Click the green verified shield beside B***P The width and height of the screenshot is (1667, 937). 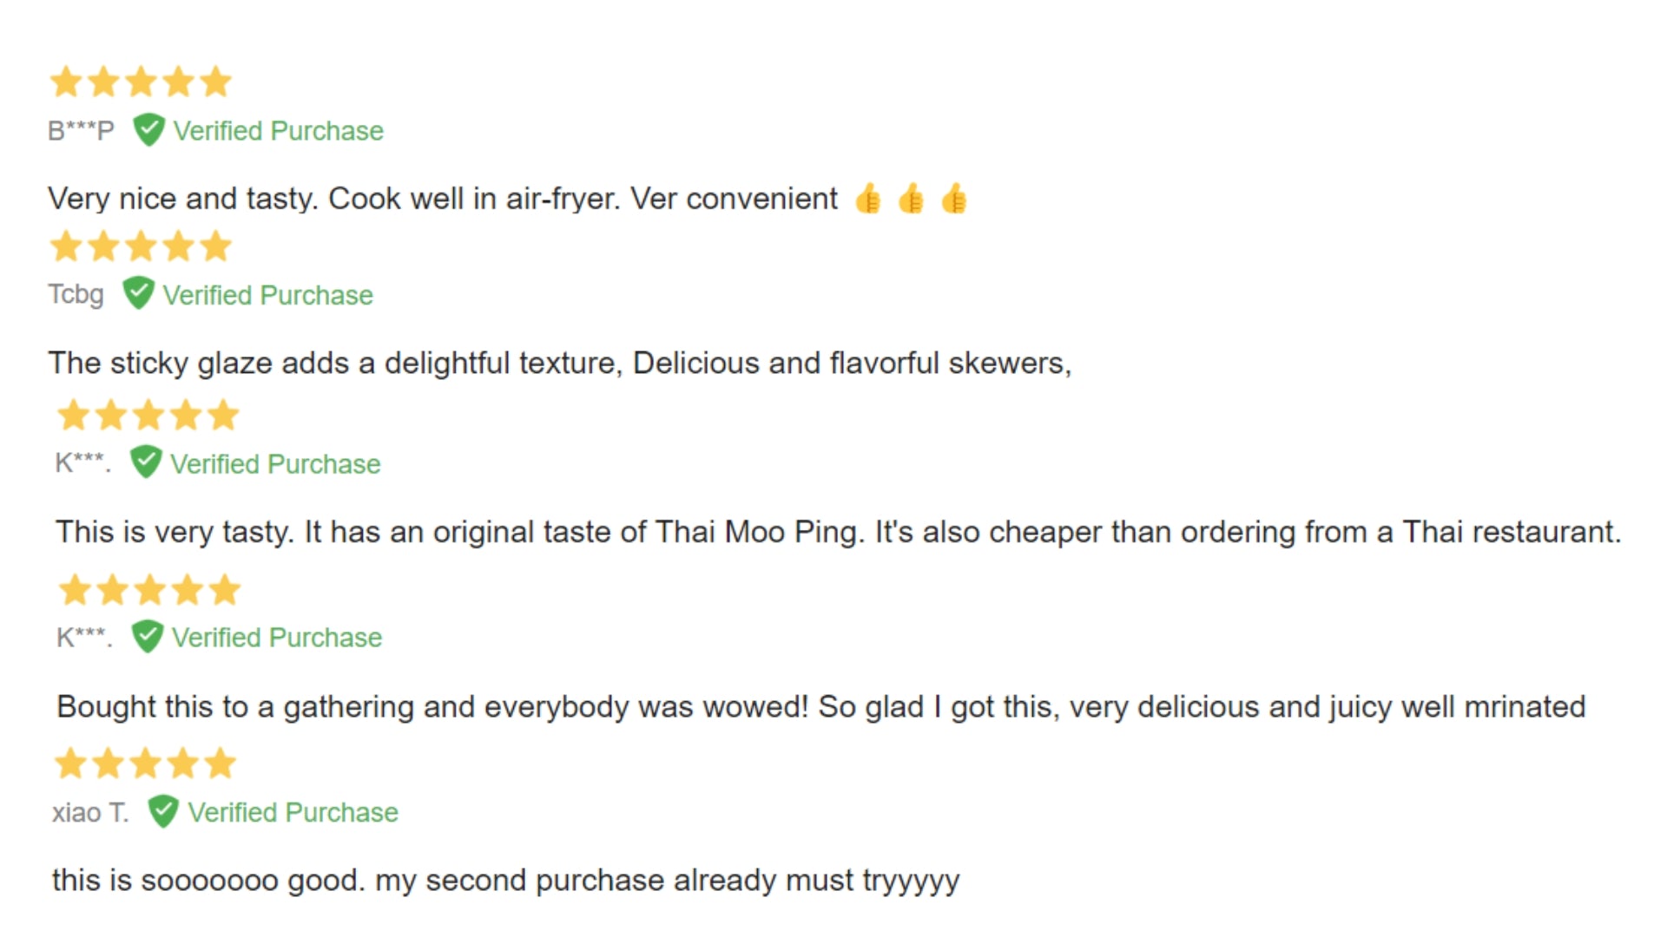(148, 130)
